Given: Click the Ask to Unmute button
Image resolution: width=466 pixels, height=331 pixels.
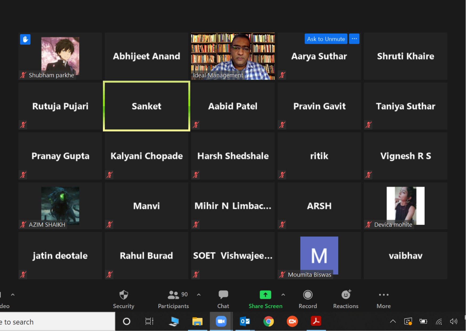Looking at the screenshot, I should (x=326, y=39).
